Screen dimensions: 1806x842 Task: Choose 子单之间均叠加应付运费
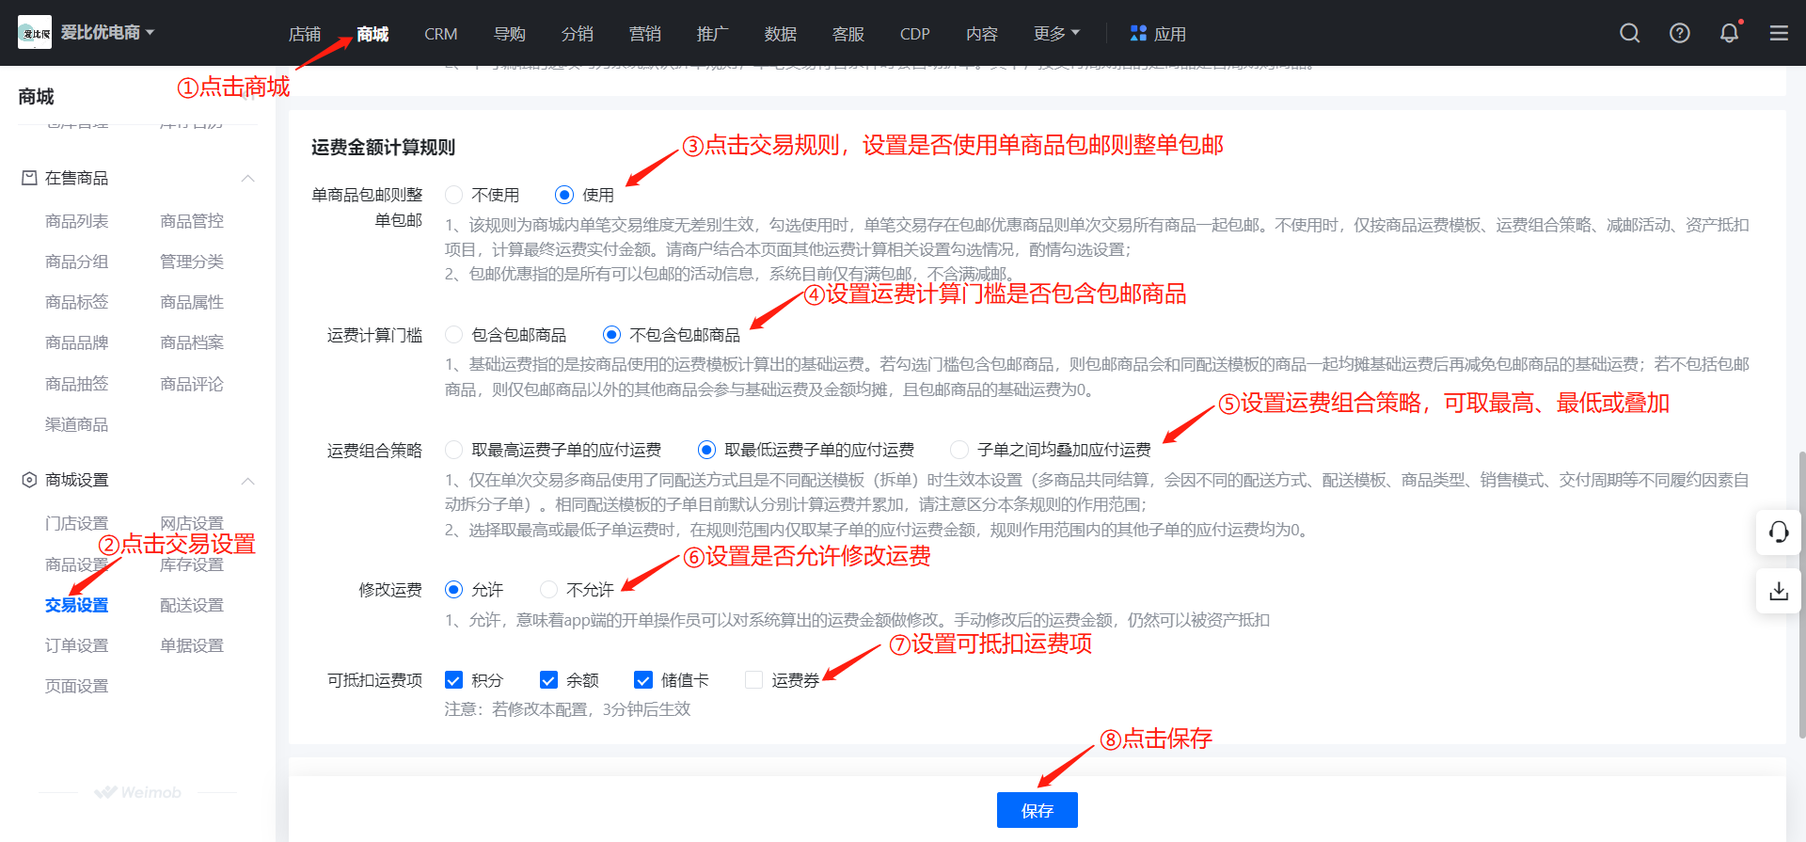pyautogui.click(x=959, y=450)
